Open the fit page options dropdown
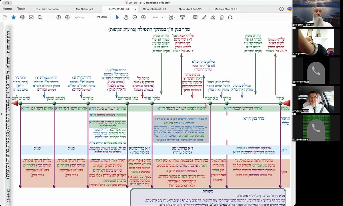The height and width of the screenshot is (206, 343). (172, 17)
